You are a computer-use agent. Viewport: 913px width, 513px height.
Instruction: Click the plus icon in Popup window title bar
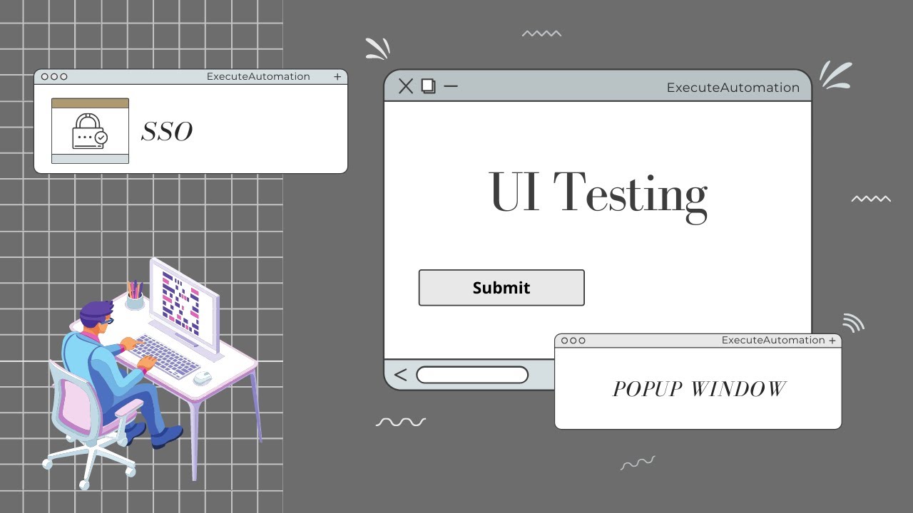[832, 341]
